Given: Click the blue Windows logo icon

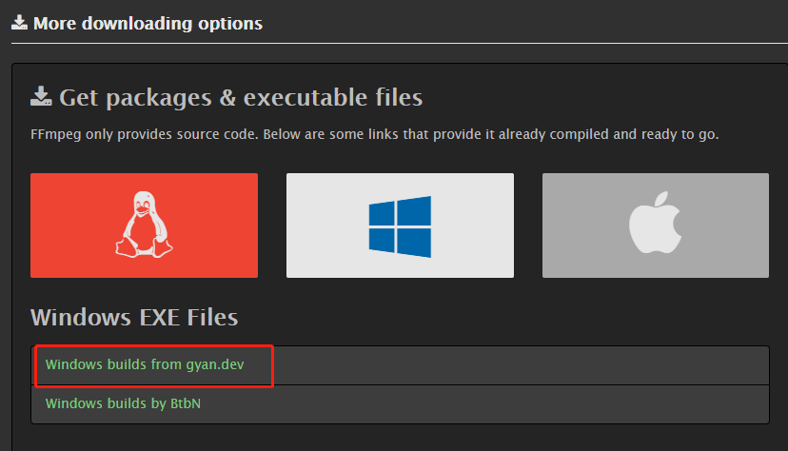Looking at the screenshot, I should pyautogui.click(x=400, y=225).
